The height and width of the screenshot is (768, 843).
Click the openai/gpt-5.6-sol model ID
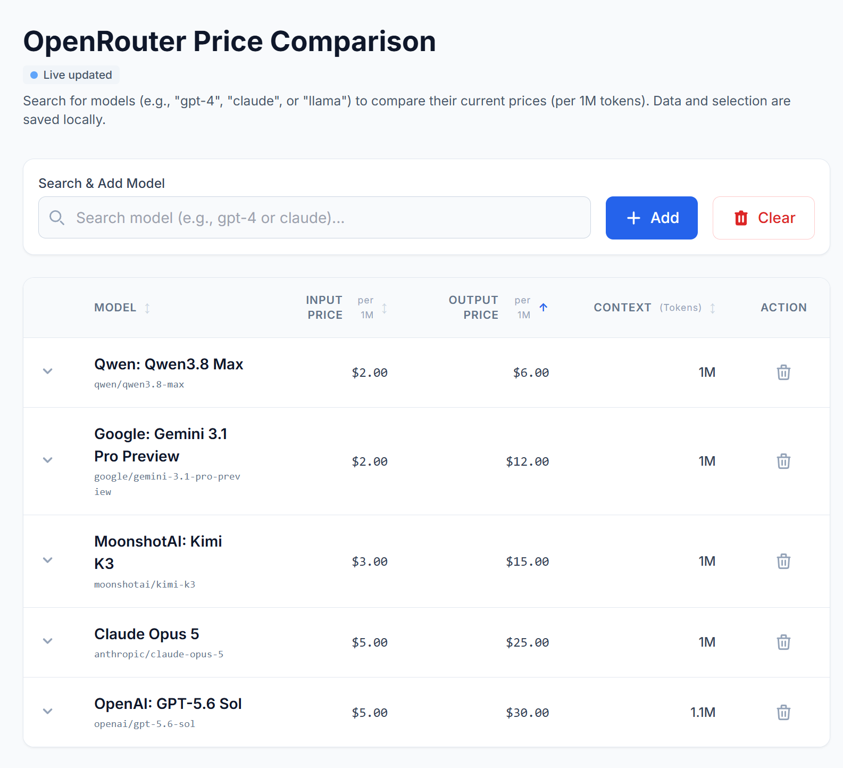(145, 724)
